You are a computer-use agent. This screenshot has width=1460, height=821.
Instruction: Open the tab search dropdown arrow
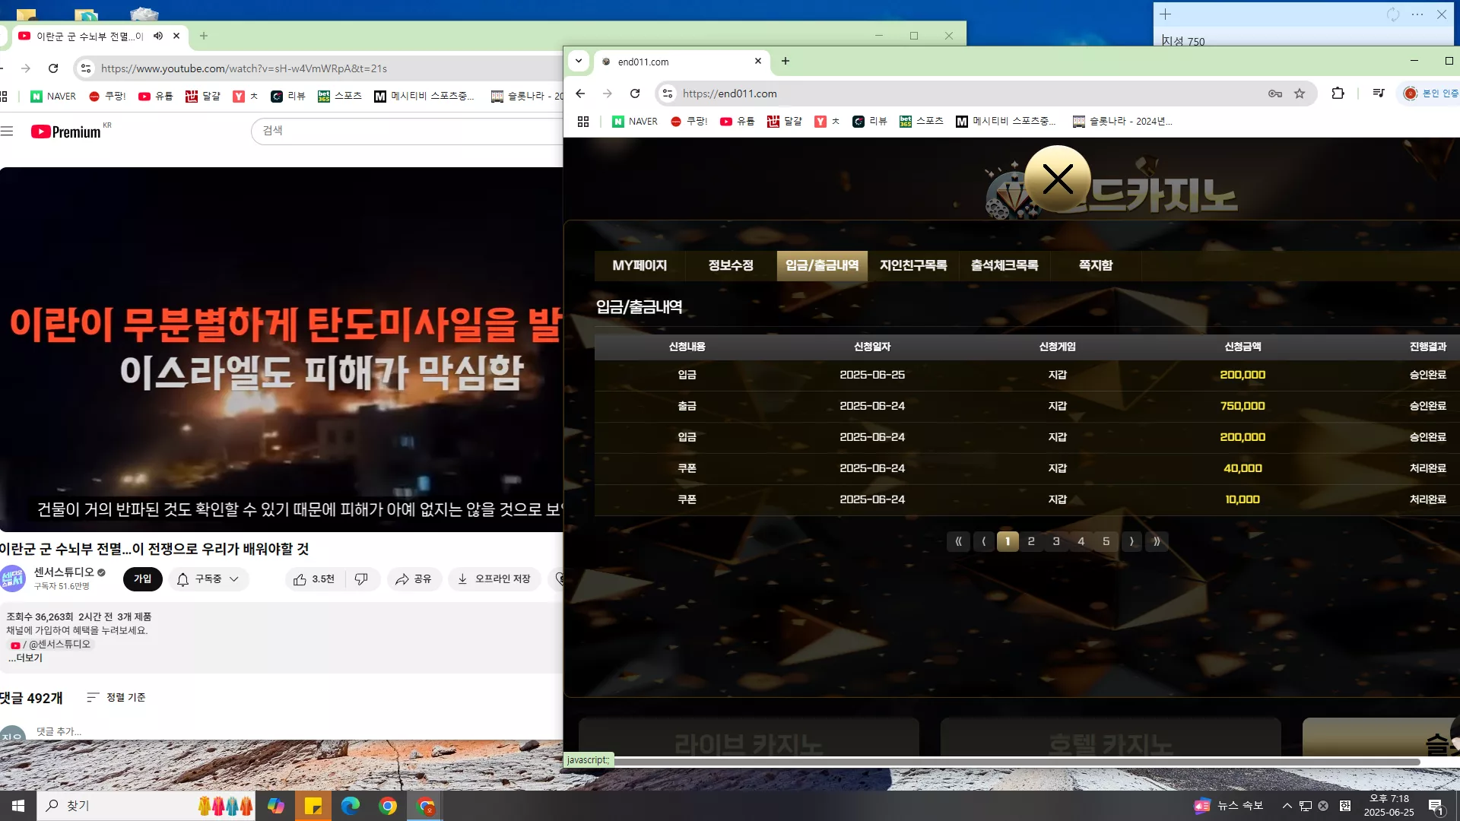(579, 62)
